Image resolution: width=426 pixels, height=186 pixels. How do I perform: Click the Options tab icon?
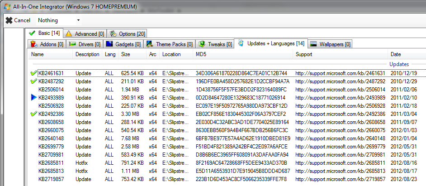pos(112,34)
